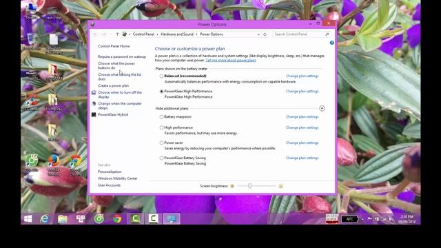Open File Explorer from the taskbar
The width and height of the screenshot is (441, 248).
click(x=63, y=219)
